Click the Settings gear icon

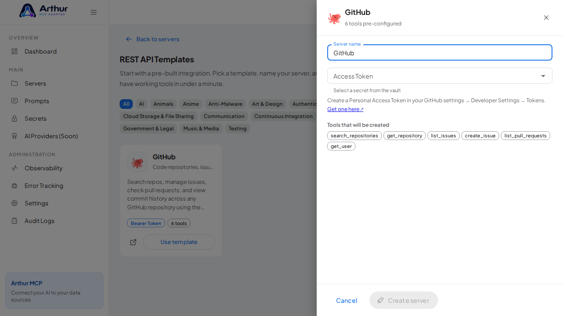point(15,203)
